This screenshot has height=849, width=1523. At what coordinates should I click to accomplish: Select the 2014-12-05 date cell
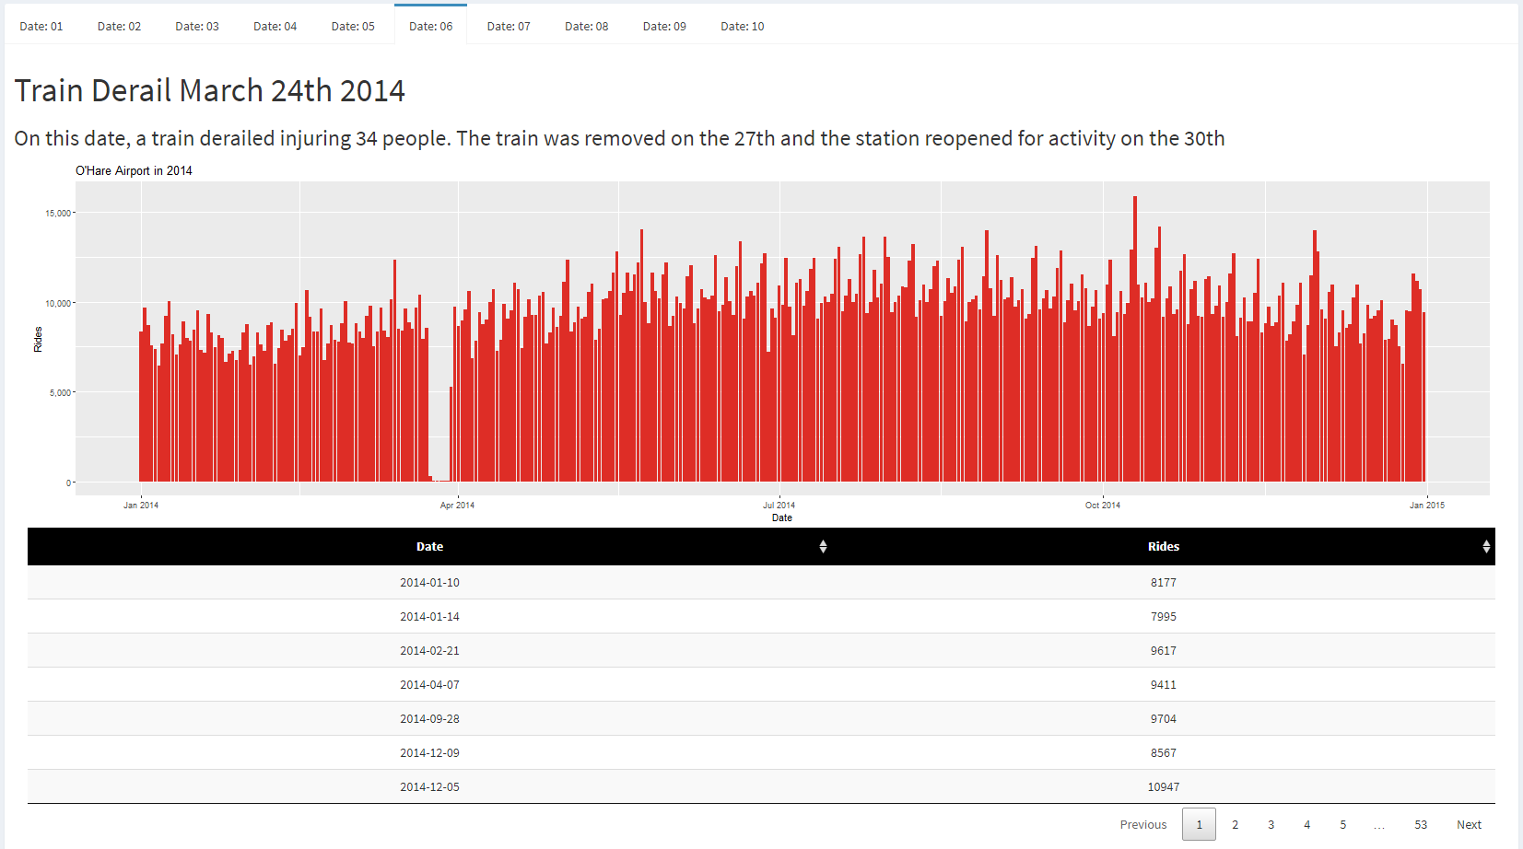pos(429,787)
